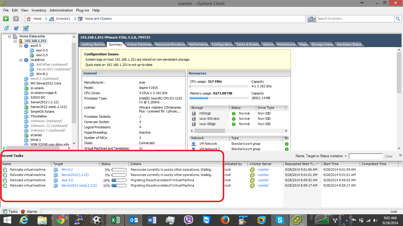Click the vCenter server icon in the esxi-5.5 task row
Image resolution: width=403 pixels, height=226 pixels.
point(252,180)
